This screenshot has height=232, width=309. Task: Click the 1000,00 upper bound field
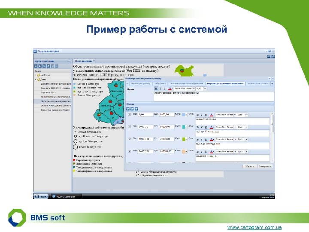click(167, 114)
